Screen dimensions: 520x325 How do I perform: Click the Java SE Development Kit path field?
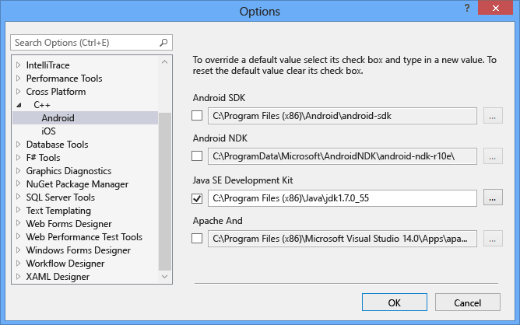pyautogui.click(x=343, y=197)
